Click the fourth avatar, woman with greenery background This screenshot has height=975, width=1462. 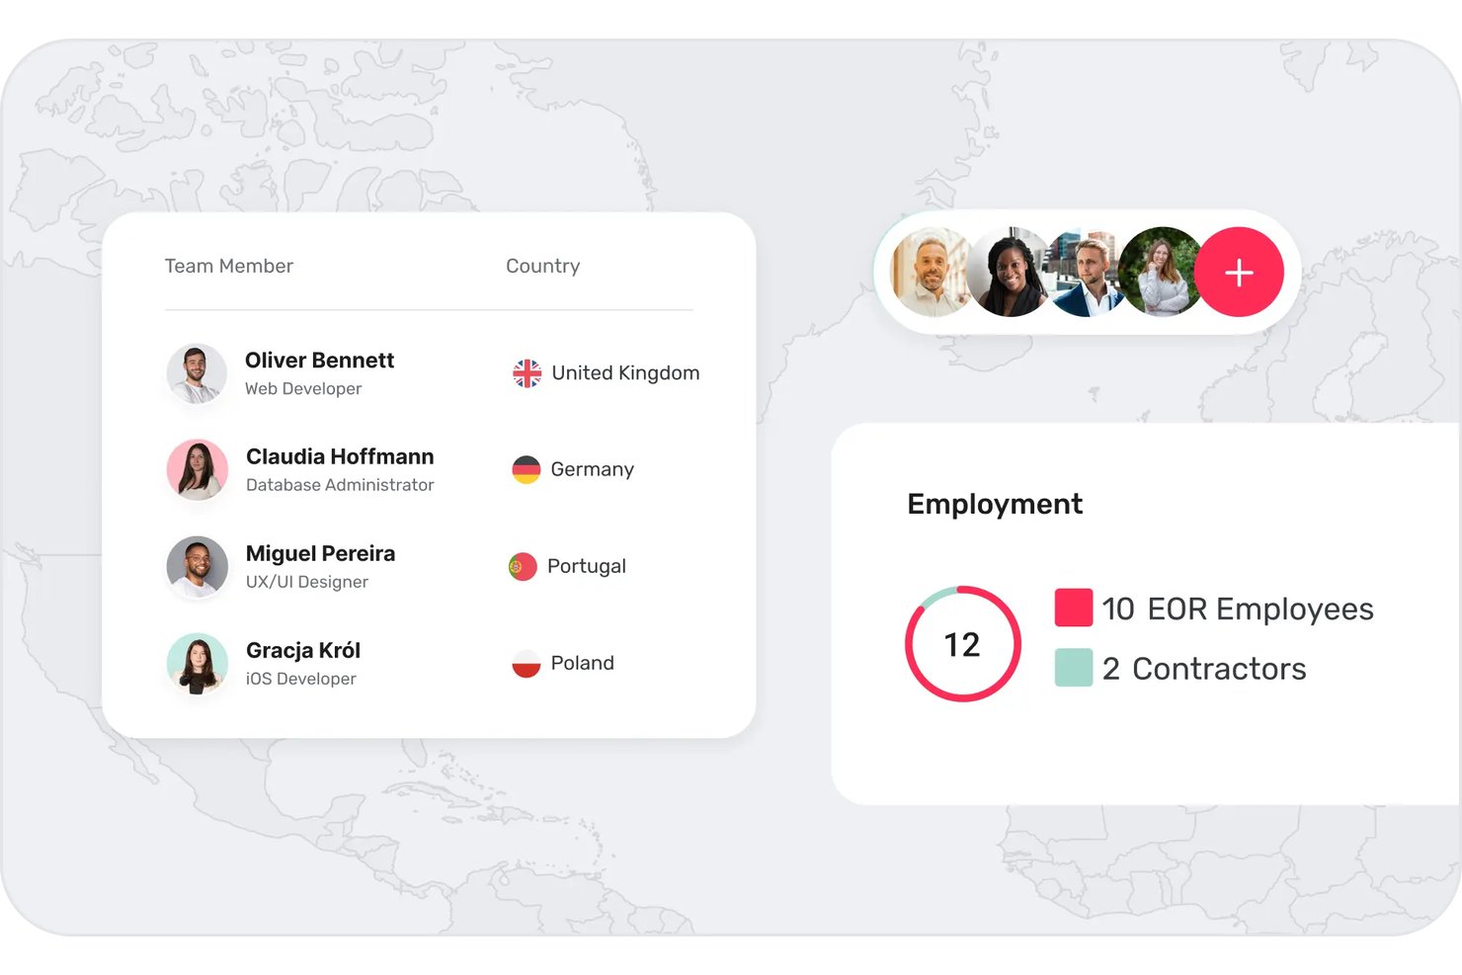coord(1162,272)
